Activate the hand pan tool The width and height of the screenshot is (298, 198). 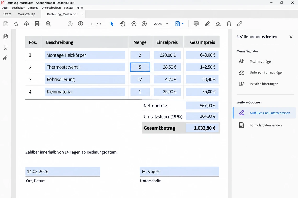(123, 24)
